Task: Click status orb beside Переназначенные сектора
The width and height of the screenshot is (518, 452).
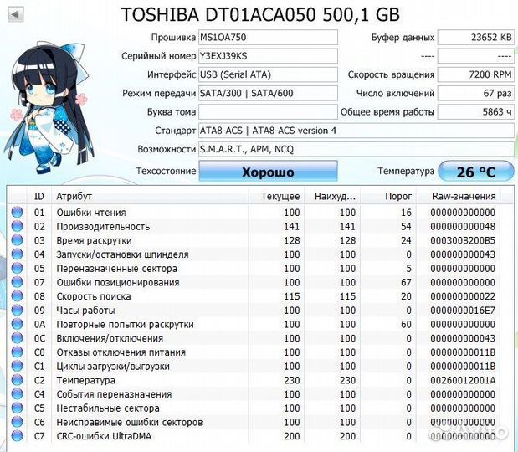Action: [x=17, y=269]
